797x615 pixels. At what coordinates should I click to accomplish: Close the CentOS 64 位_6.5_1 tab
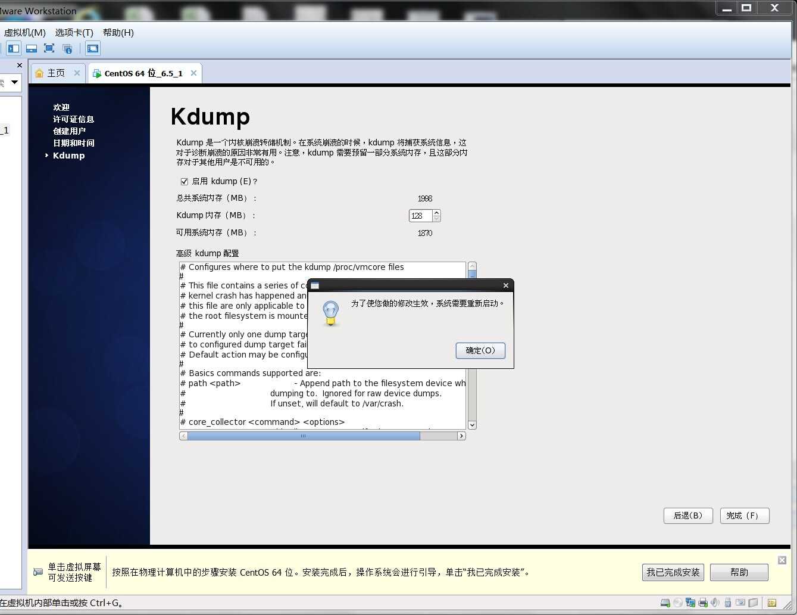click(x=193, y=73)
